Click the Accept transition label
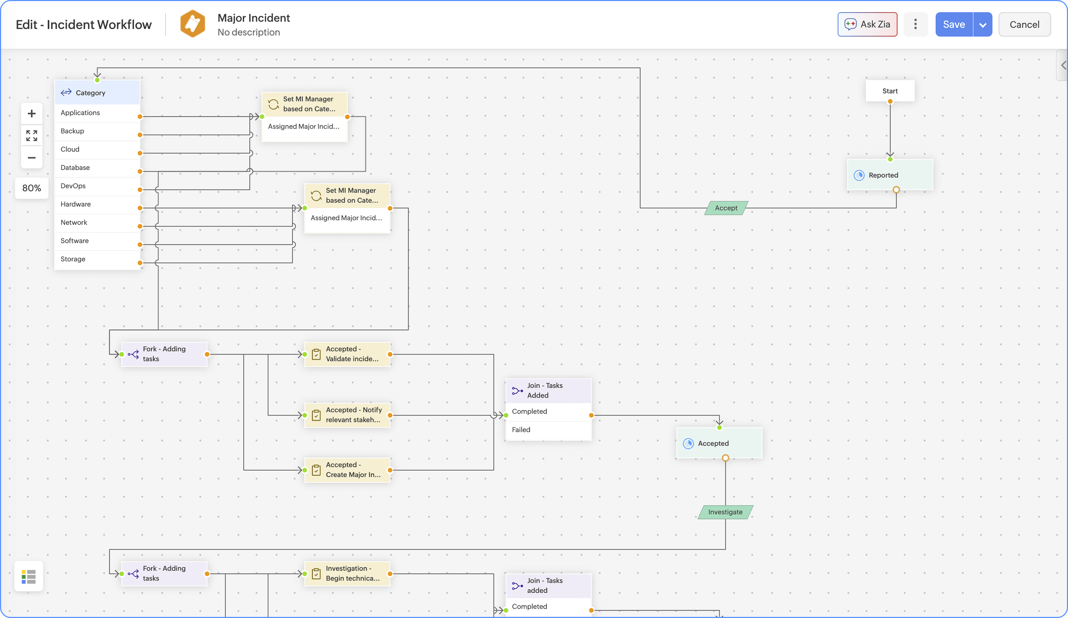This screenshot has height=618, width=1068. click(726, 207)
